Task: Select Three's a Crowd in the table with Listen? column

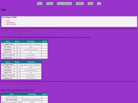Action: click(8, 55)
